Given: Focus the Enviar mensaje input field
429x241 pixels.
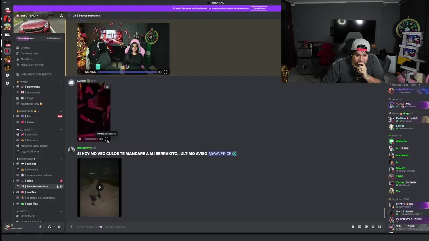Looking at the screenshot, I should (x=211, y=227).
